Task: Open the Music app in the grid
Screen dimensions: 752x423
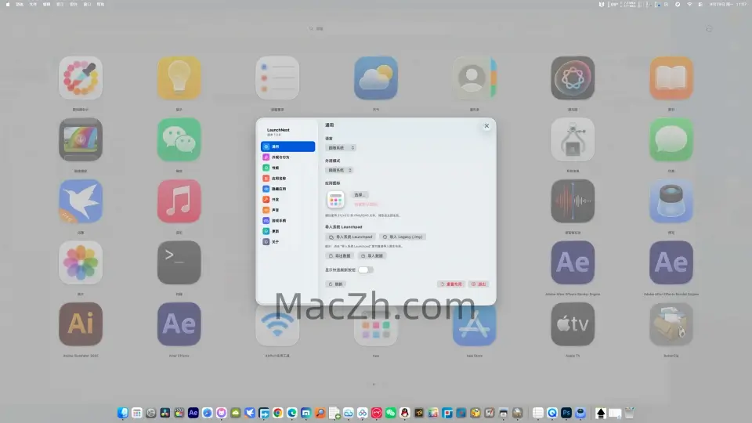Action: [179, 201]
